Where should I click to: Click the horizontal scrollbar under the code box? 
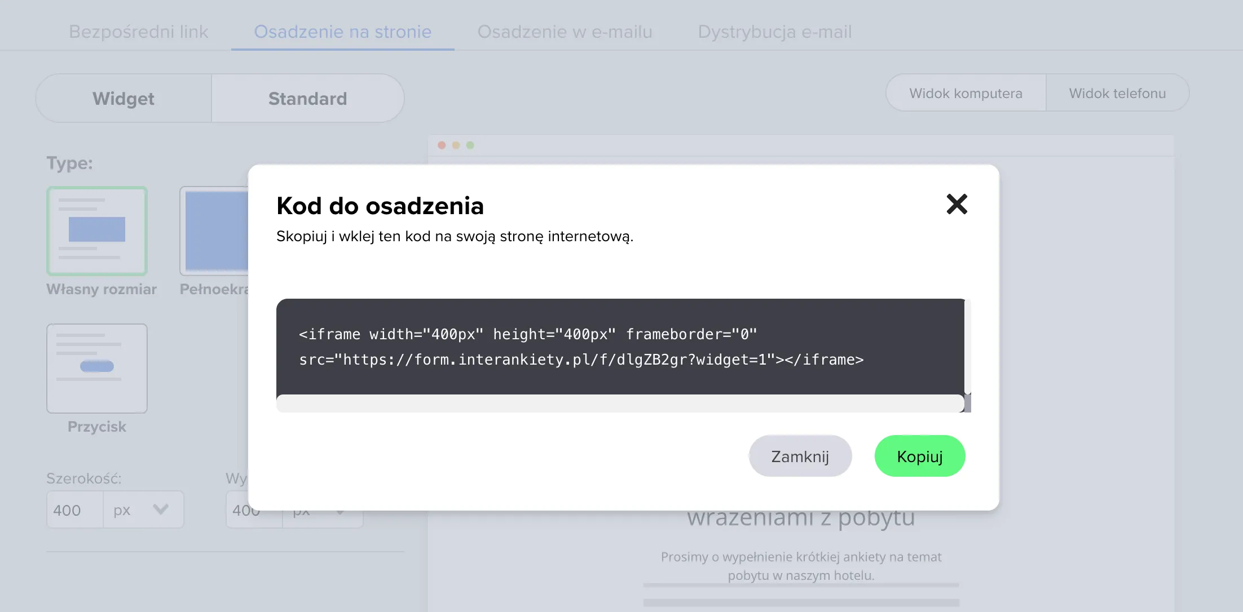tap(620, 403)
